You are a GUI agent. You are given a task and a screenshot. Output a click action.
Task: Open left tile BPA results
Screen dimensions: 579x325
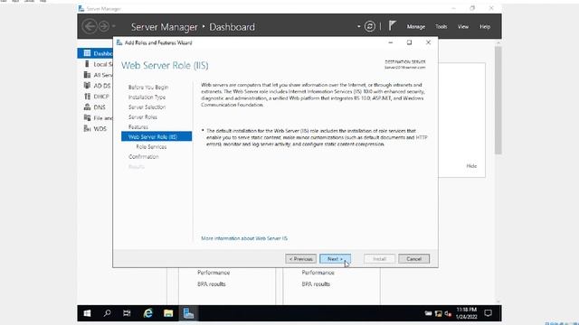pyautogui.click(x=211, y=284)
